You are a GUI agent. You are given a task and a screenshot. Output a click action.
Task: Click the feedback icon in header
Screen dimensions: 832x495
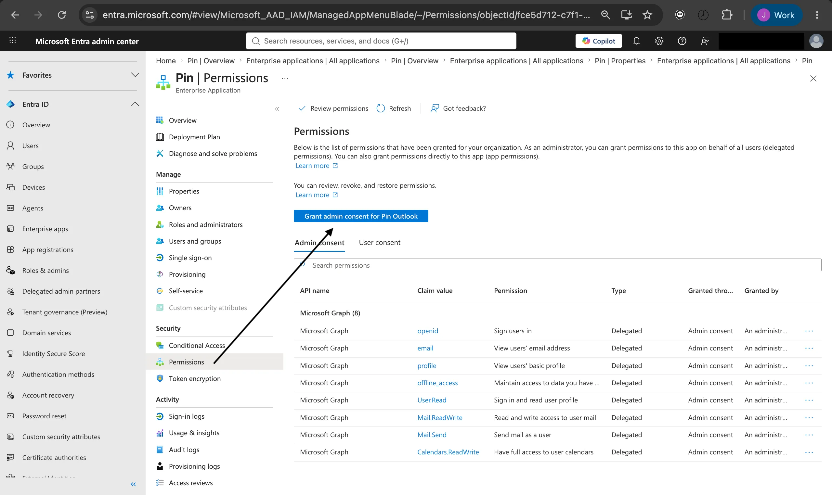coord(705,41)
